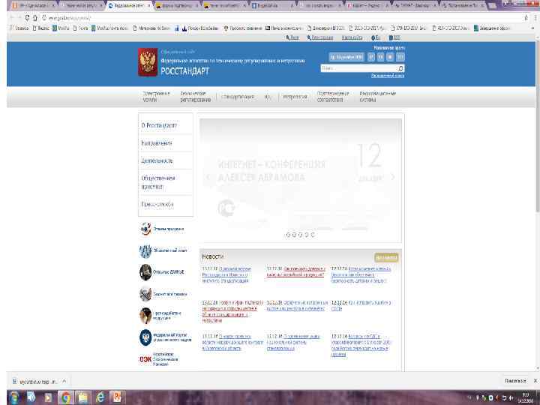The image size is (540, 405).
Task: Focus the site search input field
Action: click(x=358, y=68)
